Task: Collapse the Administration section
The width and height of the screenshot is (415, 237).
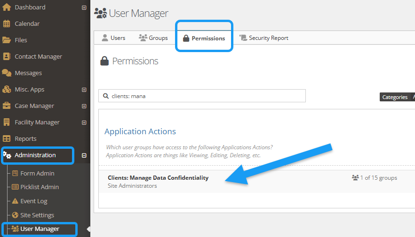Action: [84, 155]
